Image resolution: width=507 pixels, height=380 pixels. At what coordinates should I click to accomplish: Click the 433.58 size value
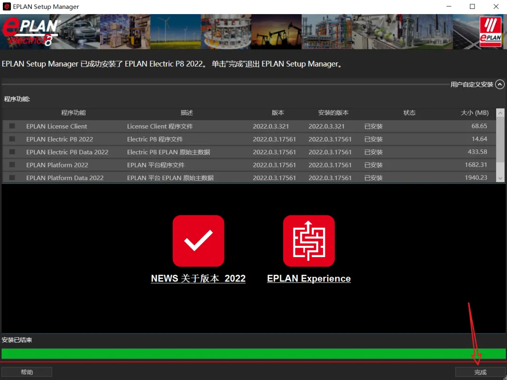coord(477,152)
